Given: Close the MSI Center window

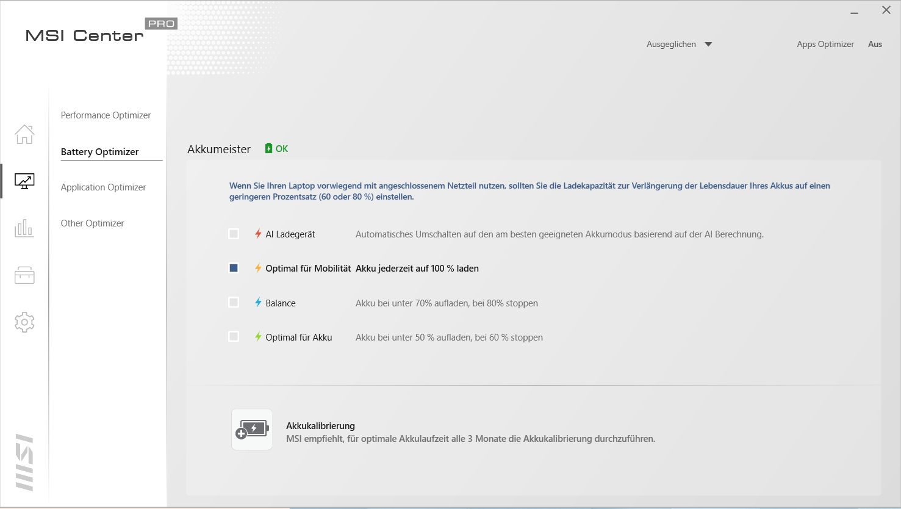Looking at the screenshot, I should (x=886, y=10).
